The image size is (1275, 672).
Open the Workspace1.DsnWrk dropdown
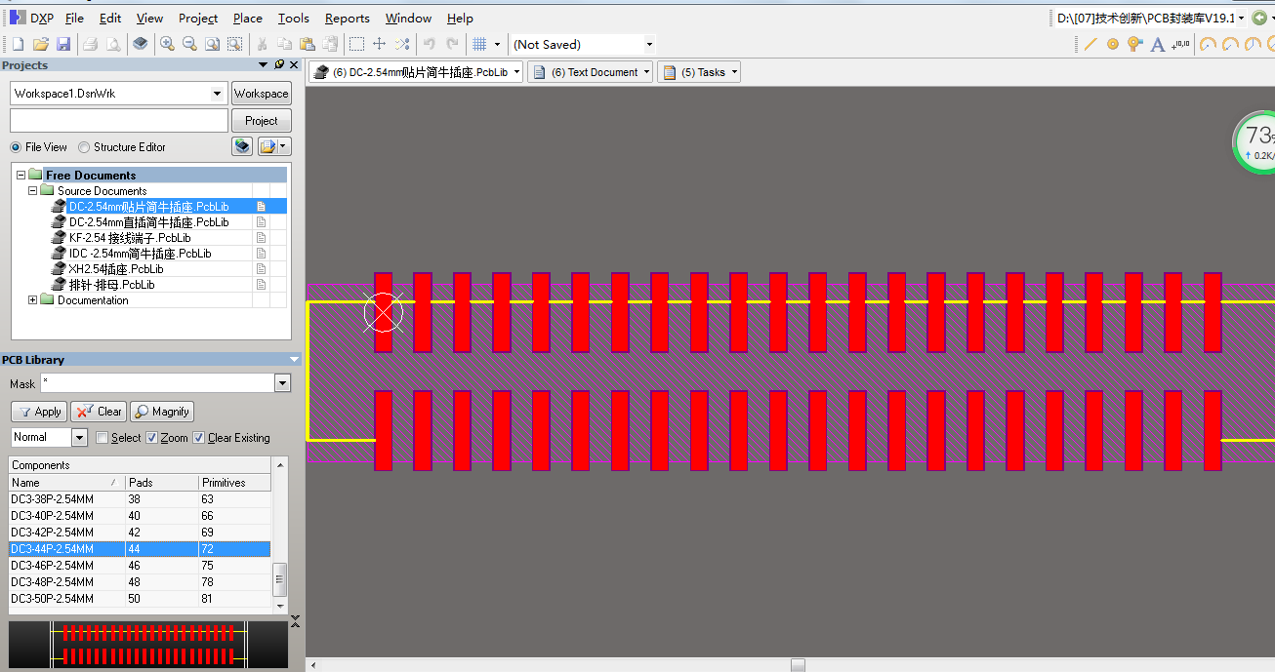point(218,94)
